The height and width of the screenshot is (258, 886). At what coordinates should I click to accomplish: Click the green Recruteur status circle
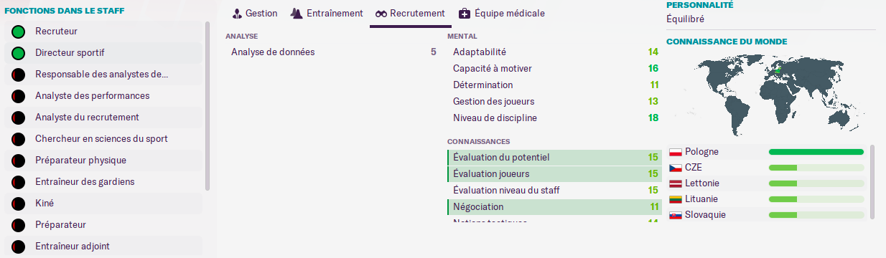point(19,32)
